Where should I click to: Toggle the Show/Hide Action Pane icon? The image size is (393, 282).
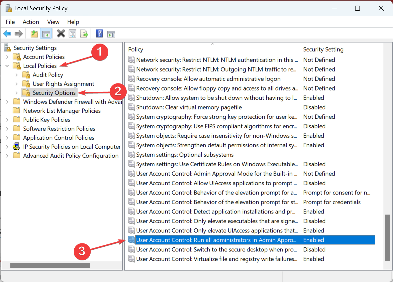(111, 34)
